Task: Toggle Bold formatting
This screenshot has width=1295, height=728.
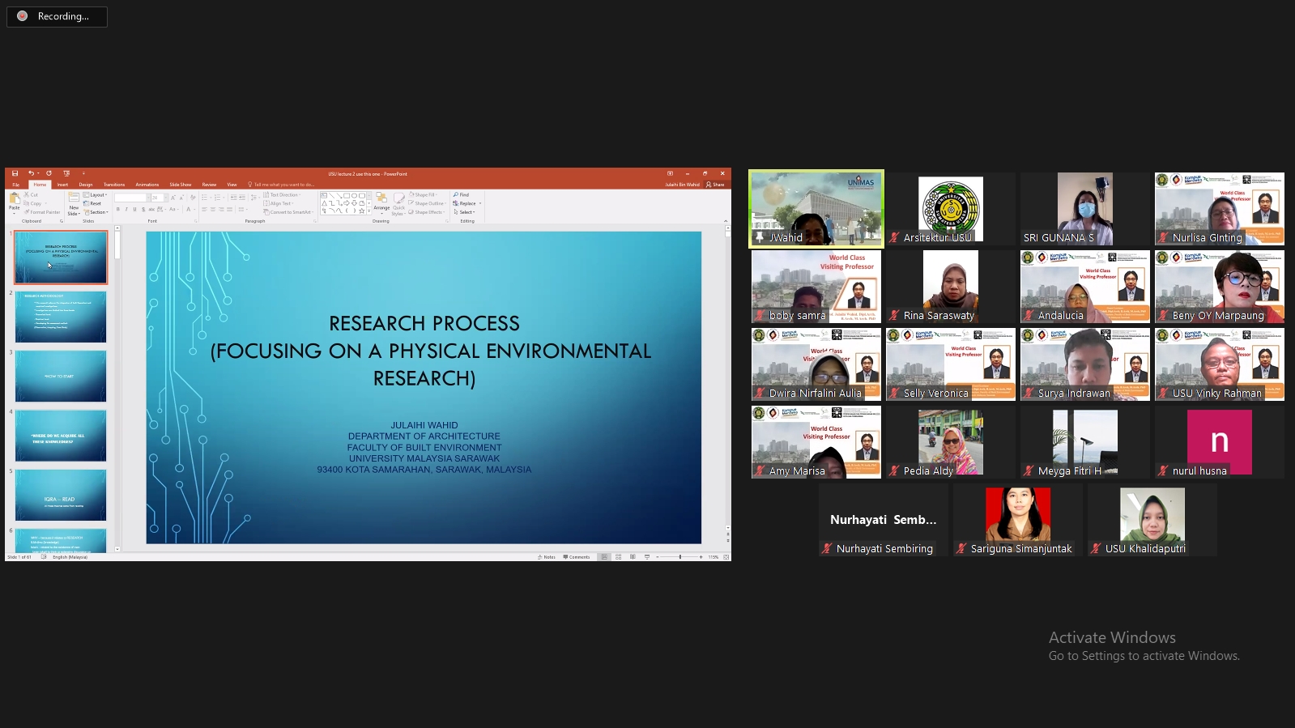Action: coord(118,209)
